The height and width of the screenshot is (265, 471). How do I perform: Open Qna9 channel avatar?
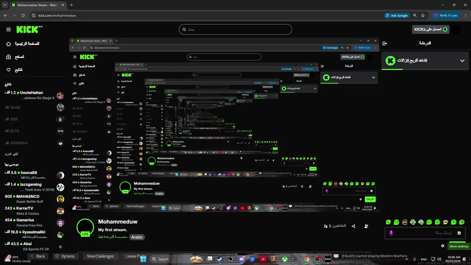click(x=60, y=107)
